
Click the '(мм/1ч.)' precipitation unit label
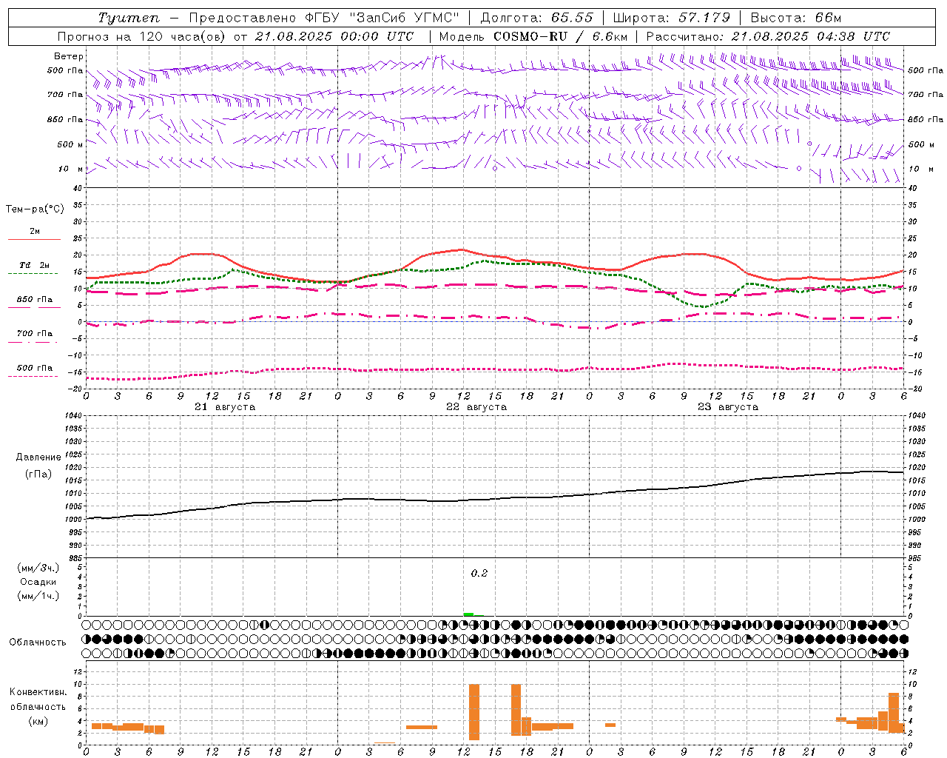point(38,596)
